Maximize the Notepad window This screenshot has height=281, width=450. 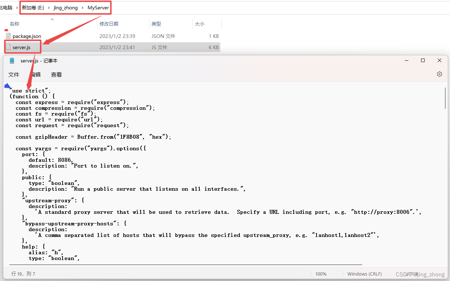pos(423,61)
